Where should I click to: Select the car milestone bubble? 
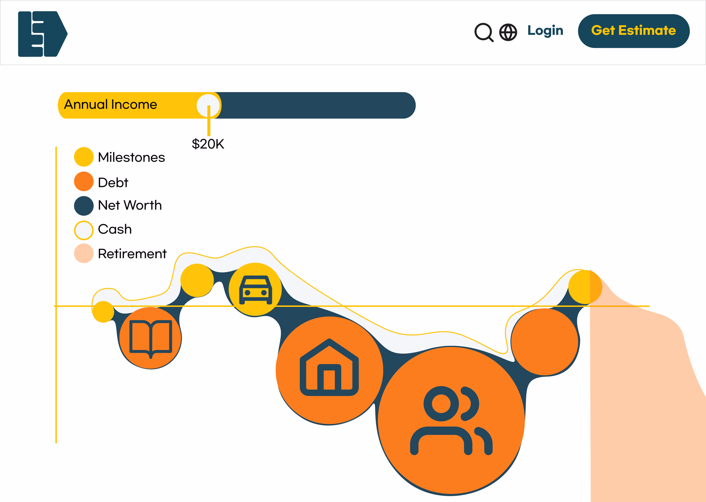tap(255, 290)
